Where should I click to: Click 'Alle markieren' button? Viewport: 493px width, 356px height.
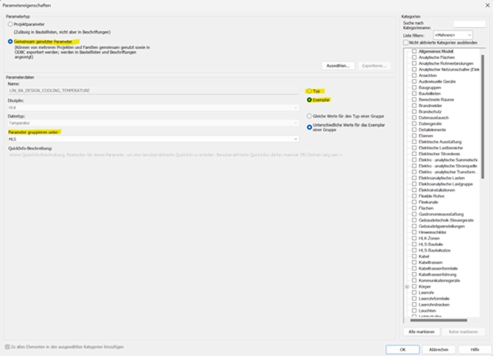pyautogui.click(x=421, y=332)
